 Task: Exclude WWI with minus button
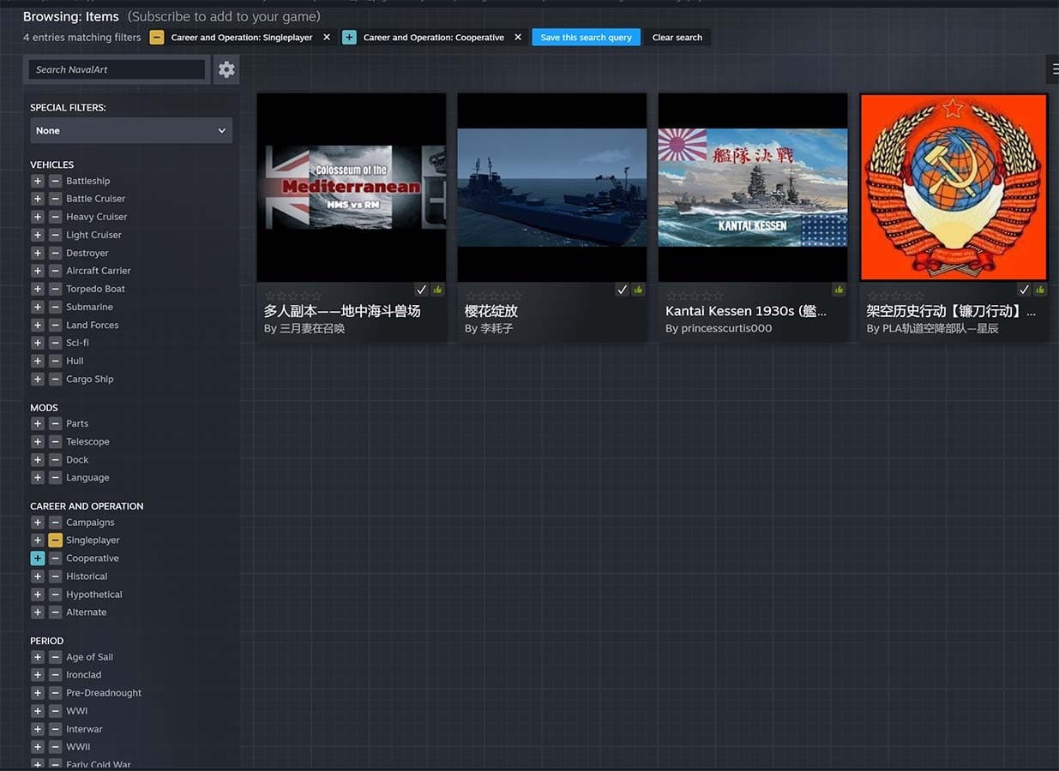click(x=55, y=710)
